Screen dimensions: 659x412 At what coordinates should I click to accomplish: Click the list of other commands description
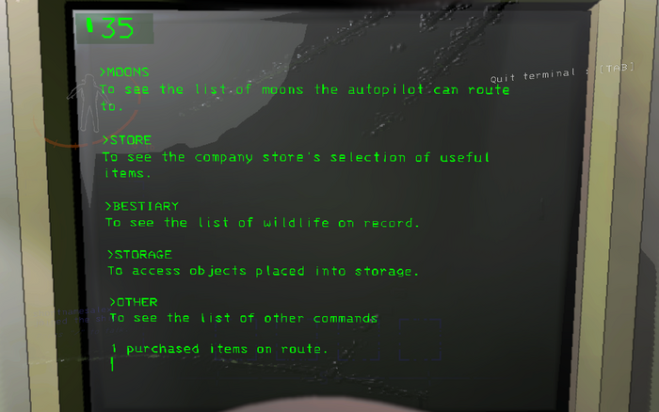point(243,318)
